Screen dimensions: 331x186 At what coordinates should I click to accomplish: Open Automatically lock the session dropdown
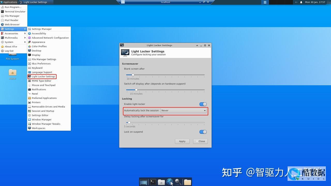click(x=184, y=111)
